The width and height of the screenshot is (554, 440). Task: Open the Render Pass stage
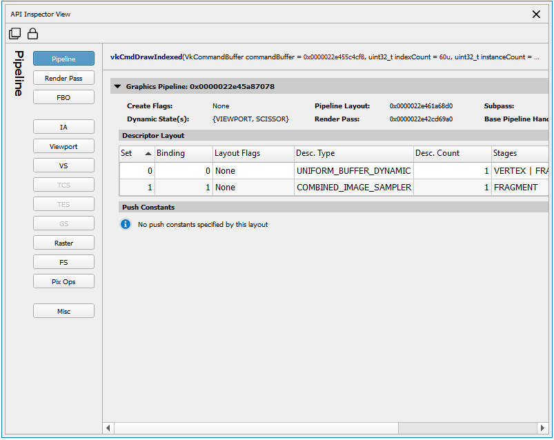63,79
